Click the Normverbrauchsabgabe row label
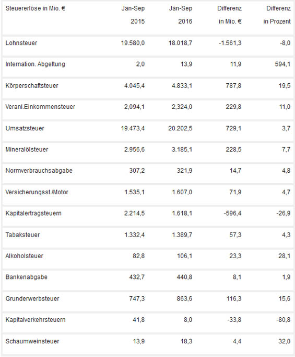295x357 pixels. (39, 171)
